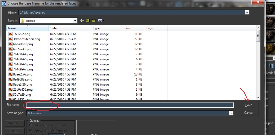Click the file icon beside 7b4d9e64.png

tap(11, 54)
